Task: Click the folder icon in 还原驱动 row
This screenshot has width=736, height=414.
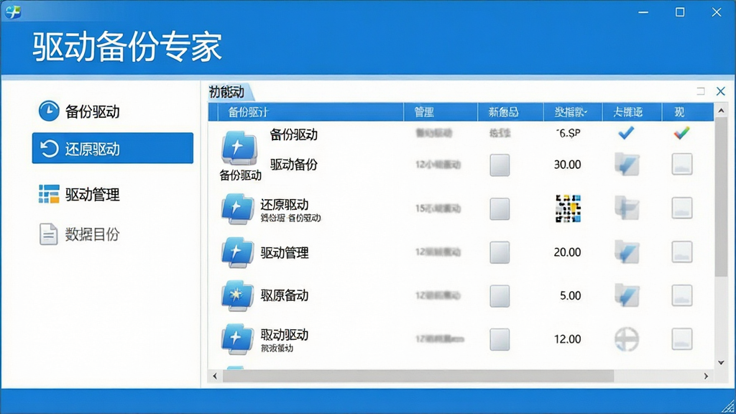Action: pos(627,208)
